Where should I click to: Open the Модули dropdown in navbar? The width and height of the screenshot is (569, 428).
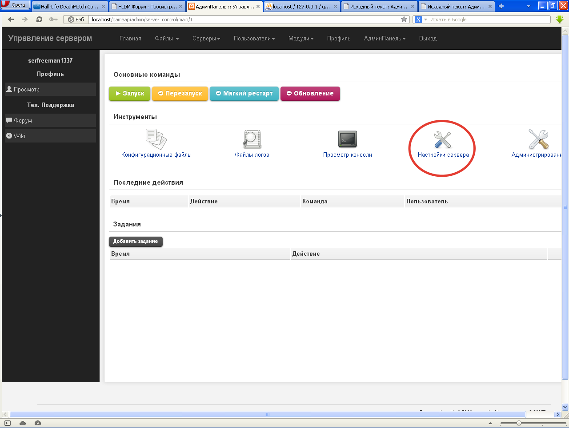(x=301, y=39)
